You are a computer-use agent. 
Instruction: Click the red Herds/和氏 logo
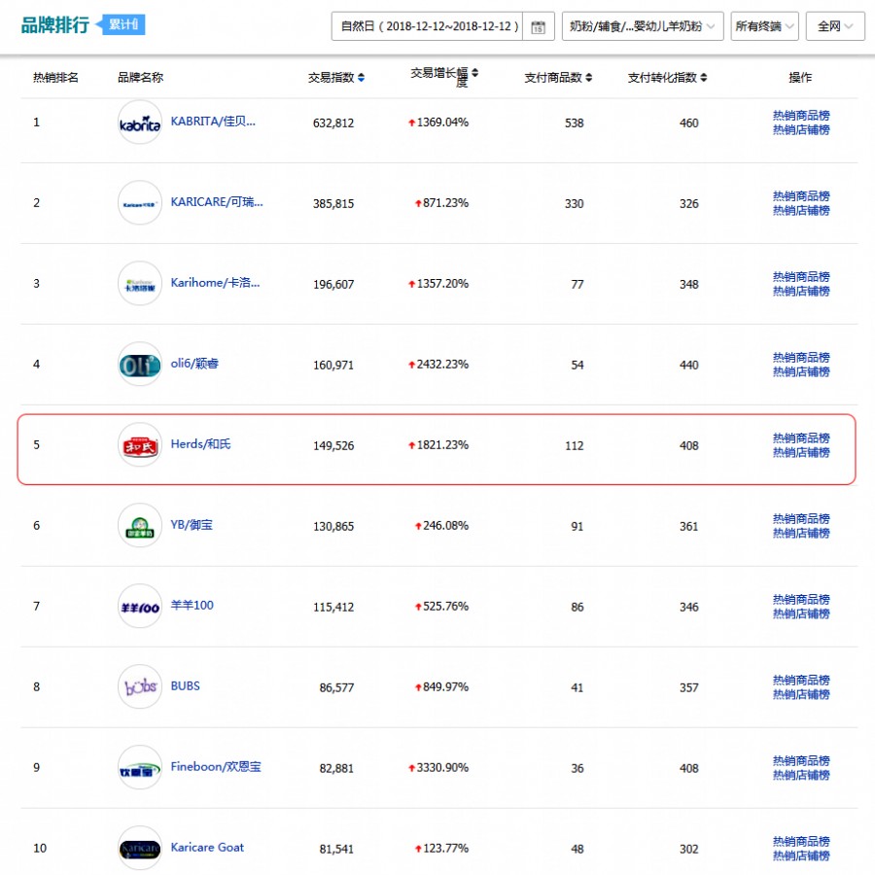(139, 444)
